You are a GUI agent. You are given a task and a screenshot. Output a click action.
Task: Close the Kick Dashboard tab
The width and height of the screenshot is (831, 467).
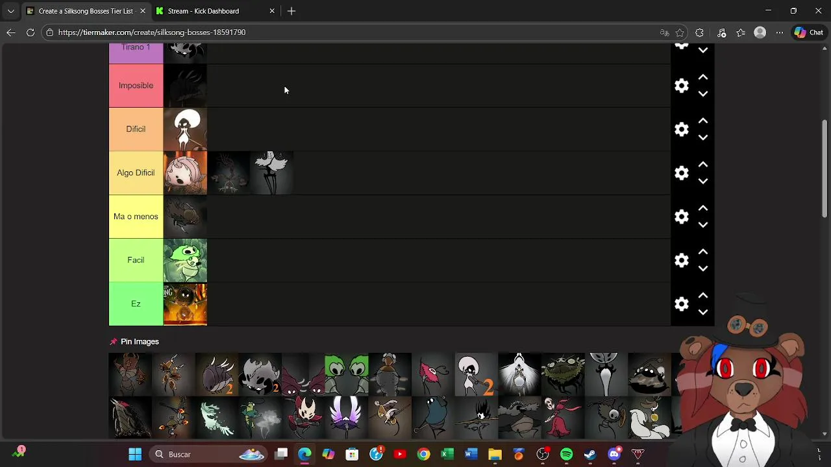[x=272, y=11]
